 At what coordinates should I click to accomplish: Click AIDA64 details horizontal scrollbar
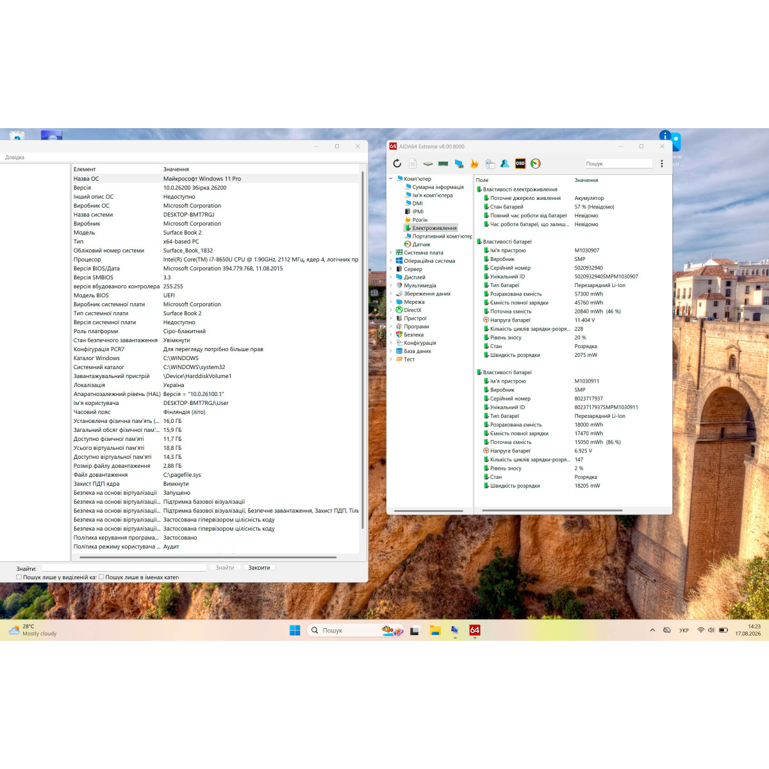tap(552, 511)
